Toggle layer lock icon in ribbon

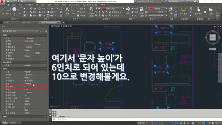101,9
